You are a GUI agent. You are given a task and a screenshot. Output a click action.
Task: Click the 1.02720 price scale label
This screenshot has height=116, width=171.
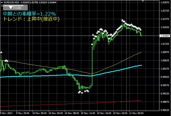165,11
